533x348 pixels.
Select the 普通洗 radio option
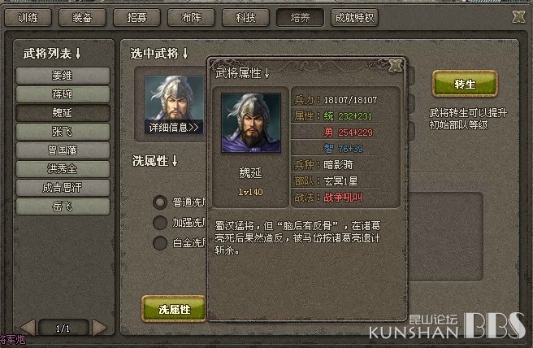(x=160, y=202)
